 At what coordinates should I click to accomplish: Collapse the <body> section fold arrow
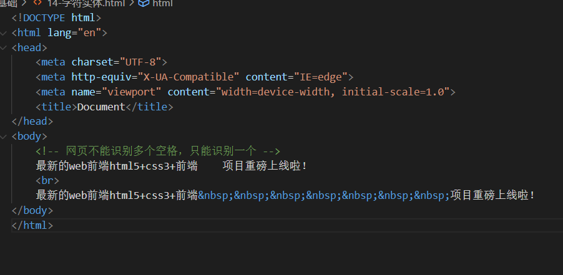click(5, 136)
